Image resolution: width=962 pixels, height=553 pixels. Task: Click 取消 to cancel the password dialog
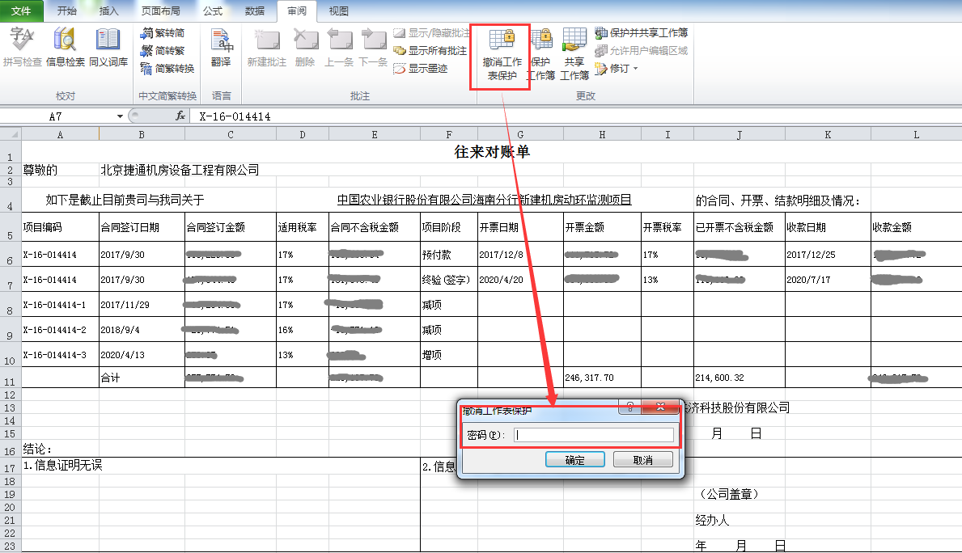coord(643,460)
